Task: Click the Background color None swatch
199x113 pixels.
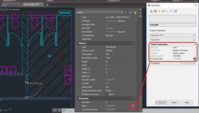Action: pos(107,94)
